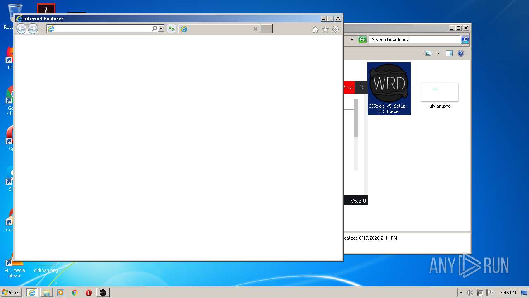Expand the address path dropdown in Downloads window

point(352,40)
